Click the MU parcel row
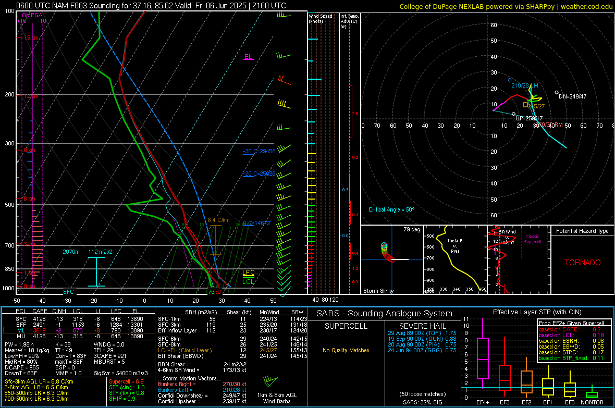 79,336
